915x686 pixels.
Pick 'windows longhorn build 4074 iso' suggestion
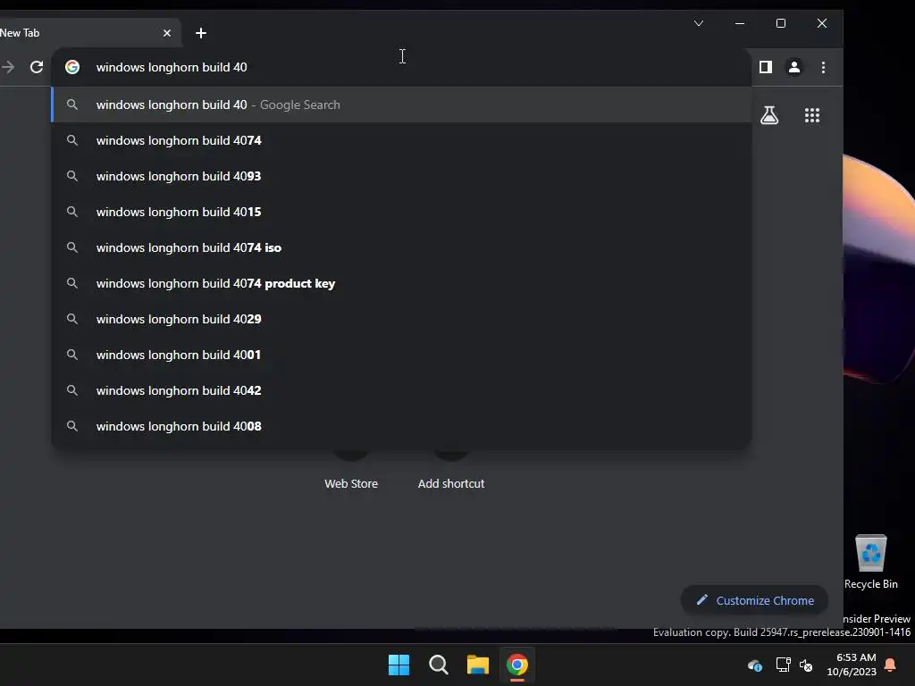point(401,247)
